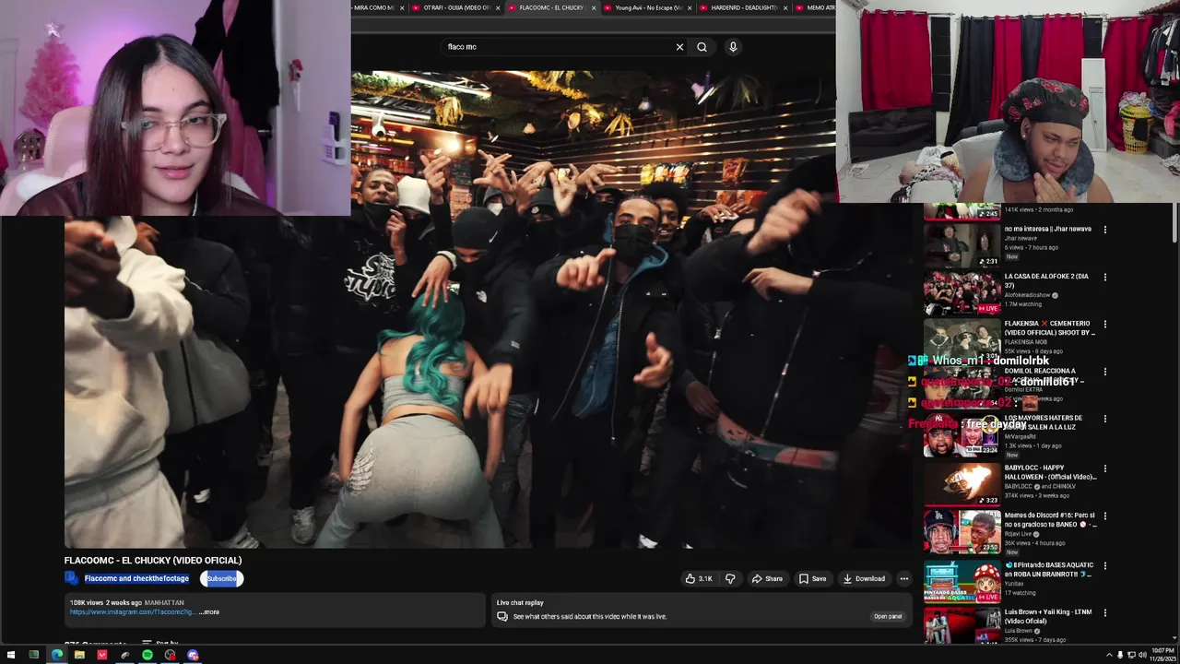Viewport: 1180px width, 664px height.
Task: Click the Rdjavi Live channel name
Action: (x=1018, y=534)
